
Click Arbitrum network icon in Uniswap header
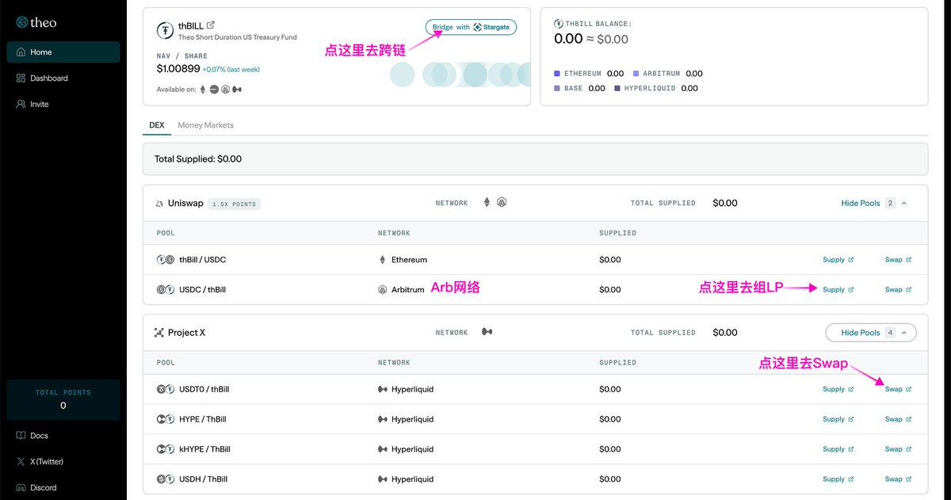(502, 203)
